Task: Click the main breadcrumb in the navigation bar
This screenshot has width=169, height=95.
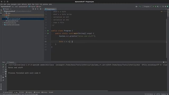Action: click(x=39, y=7)
